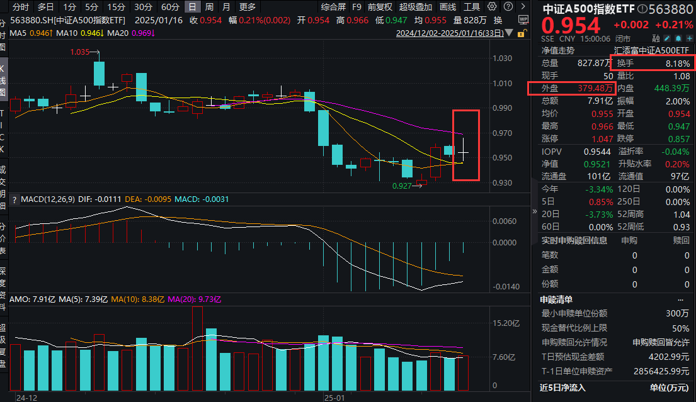Open the 工具 tools menu
The width and height of the screenshot is (696, 402).
point(471,7)
